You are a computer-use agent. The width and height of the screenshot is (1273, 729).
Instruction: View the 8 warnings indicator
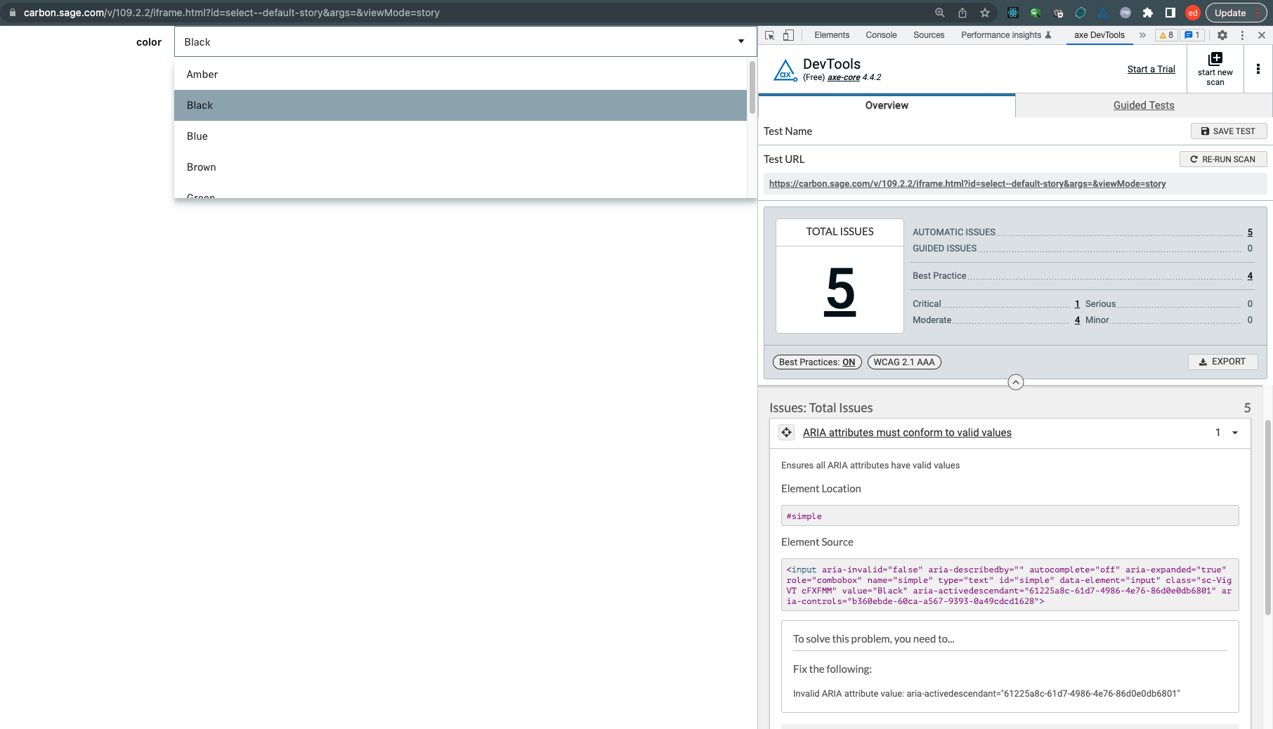tap(1166, 34)
